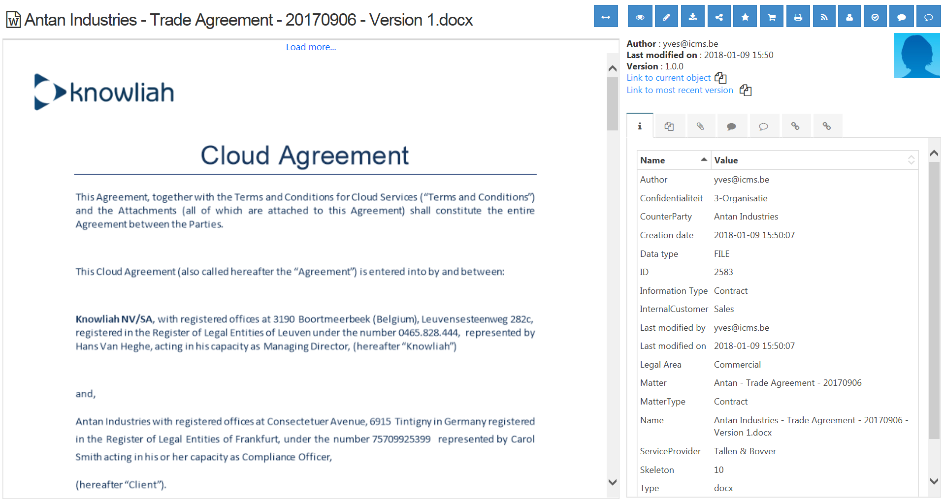Copy the link to current object icon
This screenshot has width=944, height=501.
point(720,78)
